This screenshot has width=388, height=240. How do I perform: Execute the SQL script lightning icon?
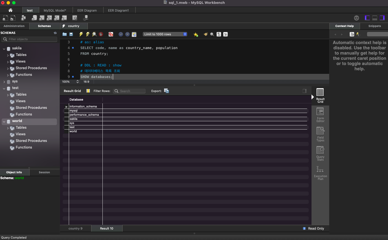click(x=81, y=34)
